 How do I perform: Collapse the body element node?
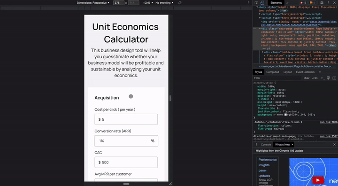[257, 7]
